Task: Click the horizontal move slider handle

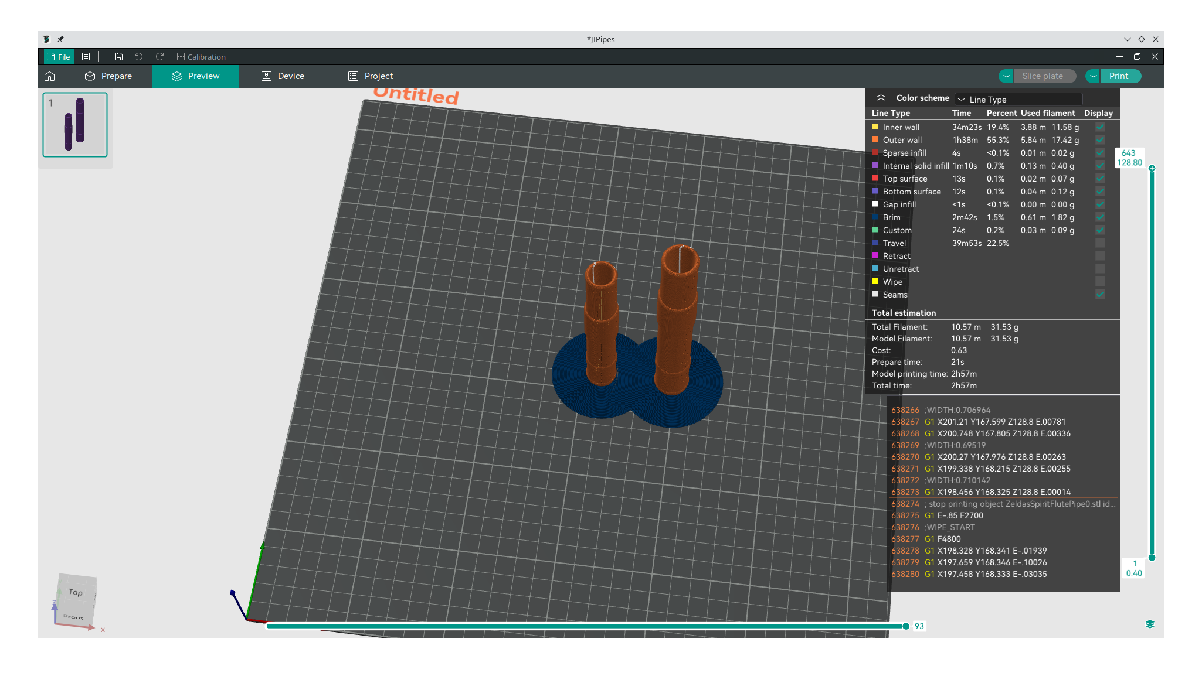Action: [906, 626]
